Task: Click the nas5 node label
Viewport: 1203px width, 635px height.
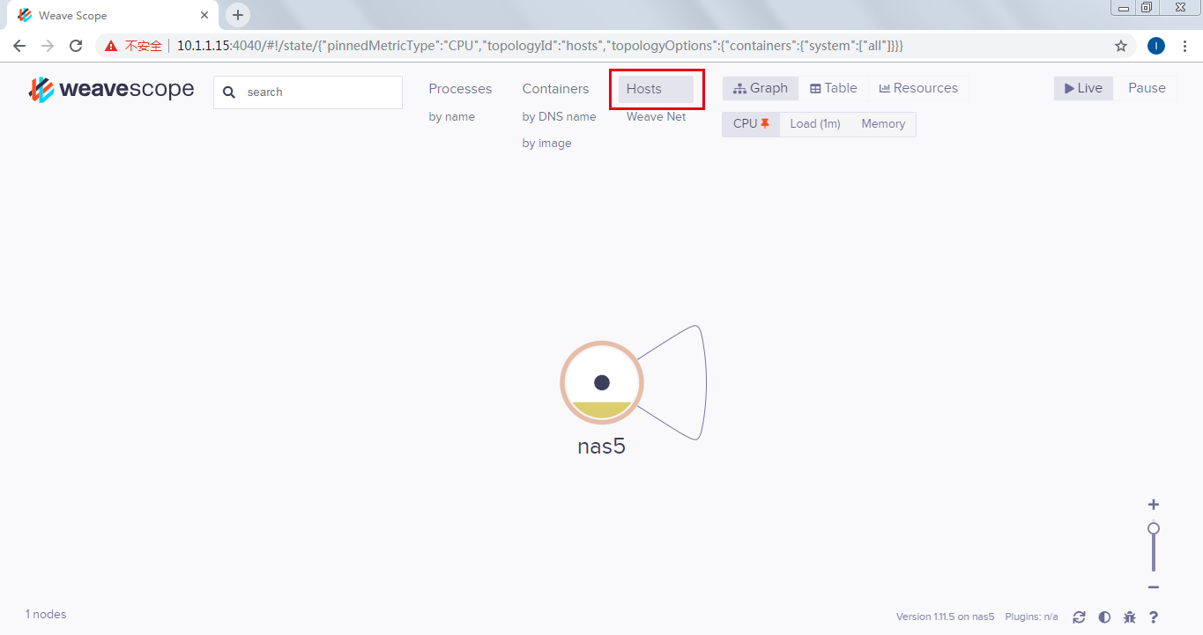Action: click(x=602, y=447)
